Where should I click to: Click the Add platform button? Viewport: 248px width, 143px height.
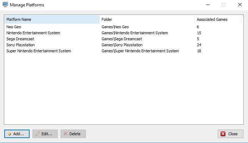click(x=17, y=134)
